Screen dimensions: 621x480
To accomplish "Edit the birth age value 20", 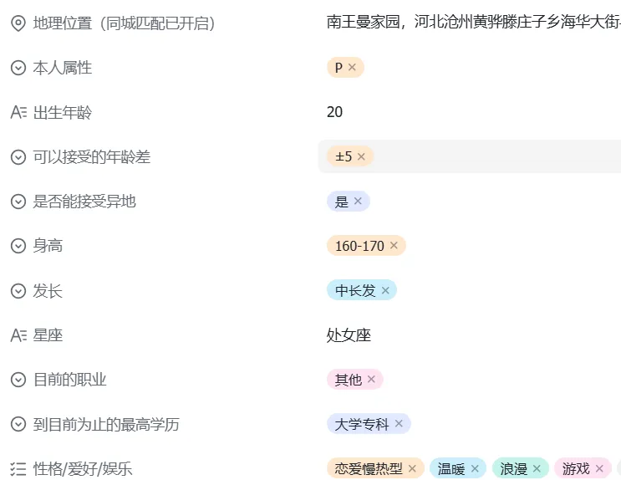I will coord(335,112).
